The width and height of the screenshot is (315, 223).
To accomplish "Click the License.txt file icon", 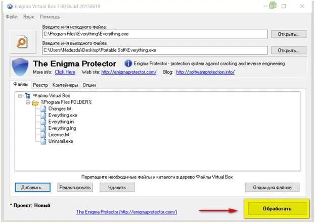I will point(43,135).
